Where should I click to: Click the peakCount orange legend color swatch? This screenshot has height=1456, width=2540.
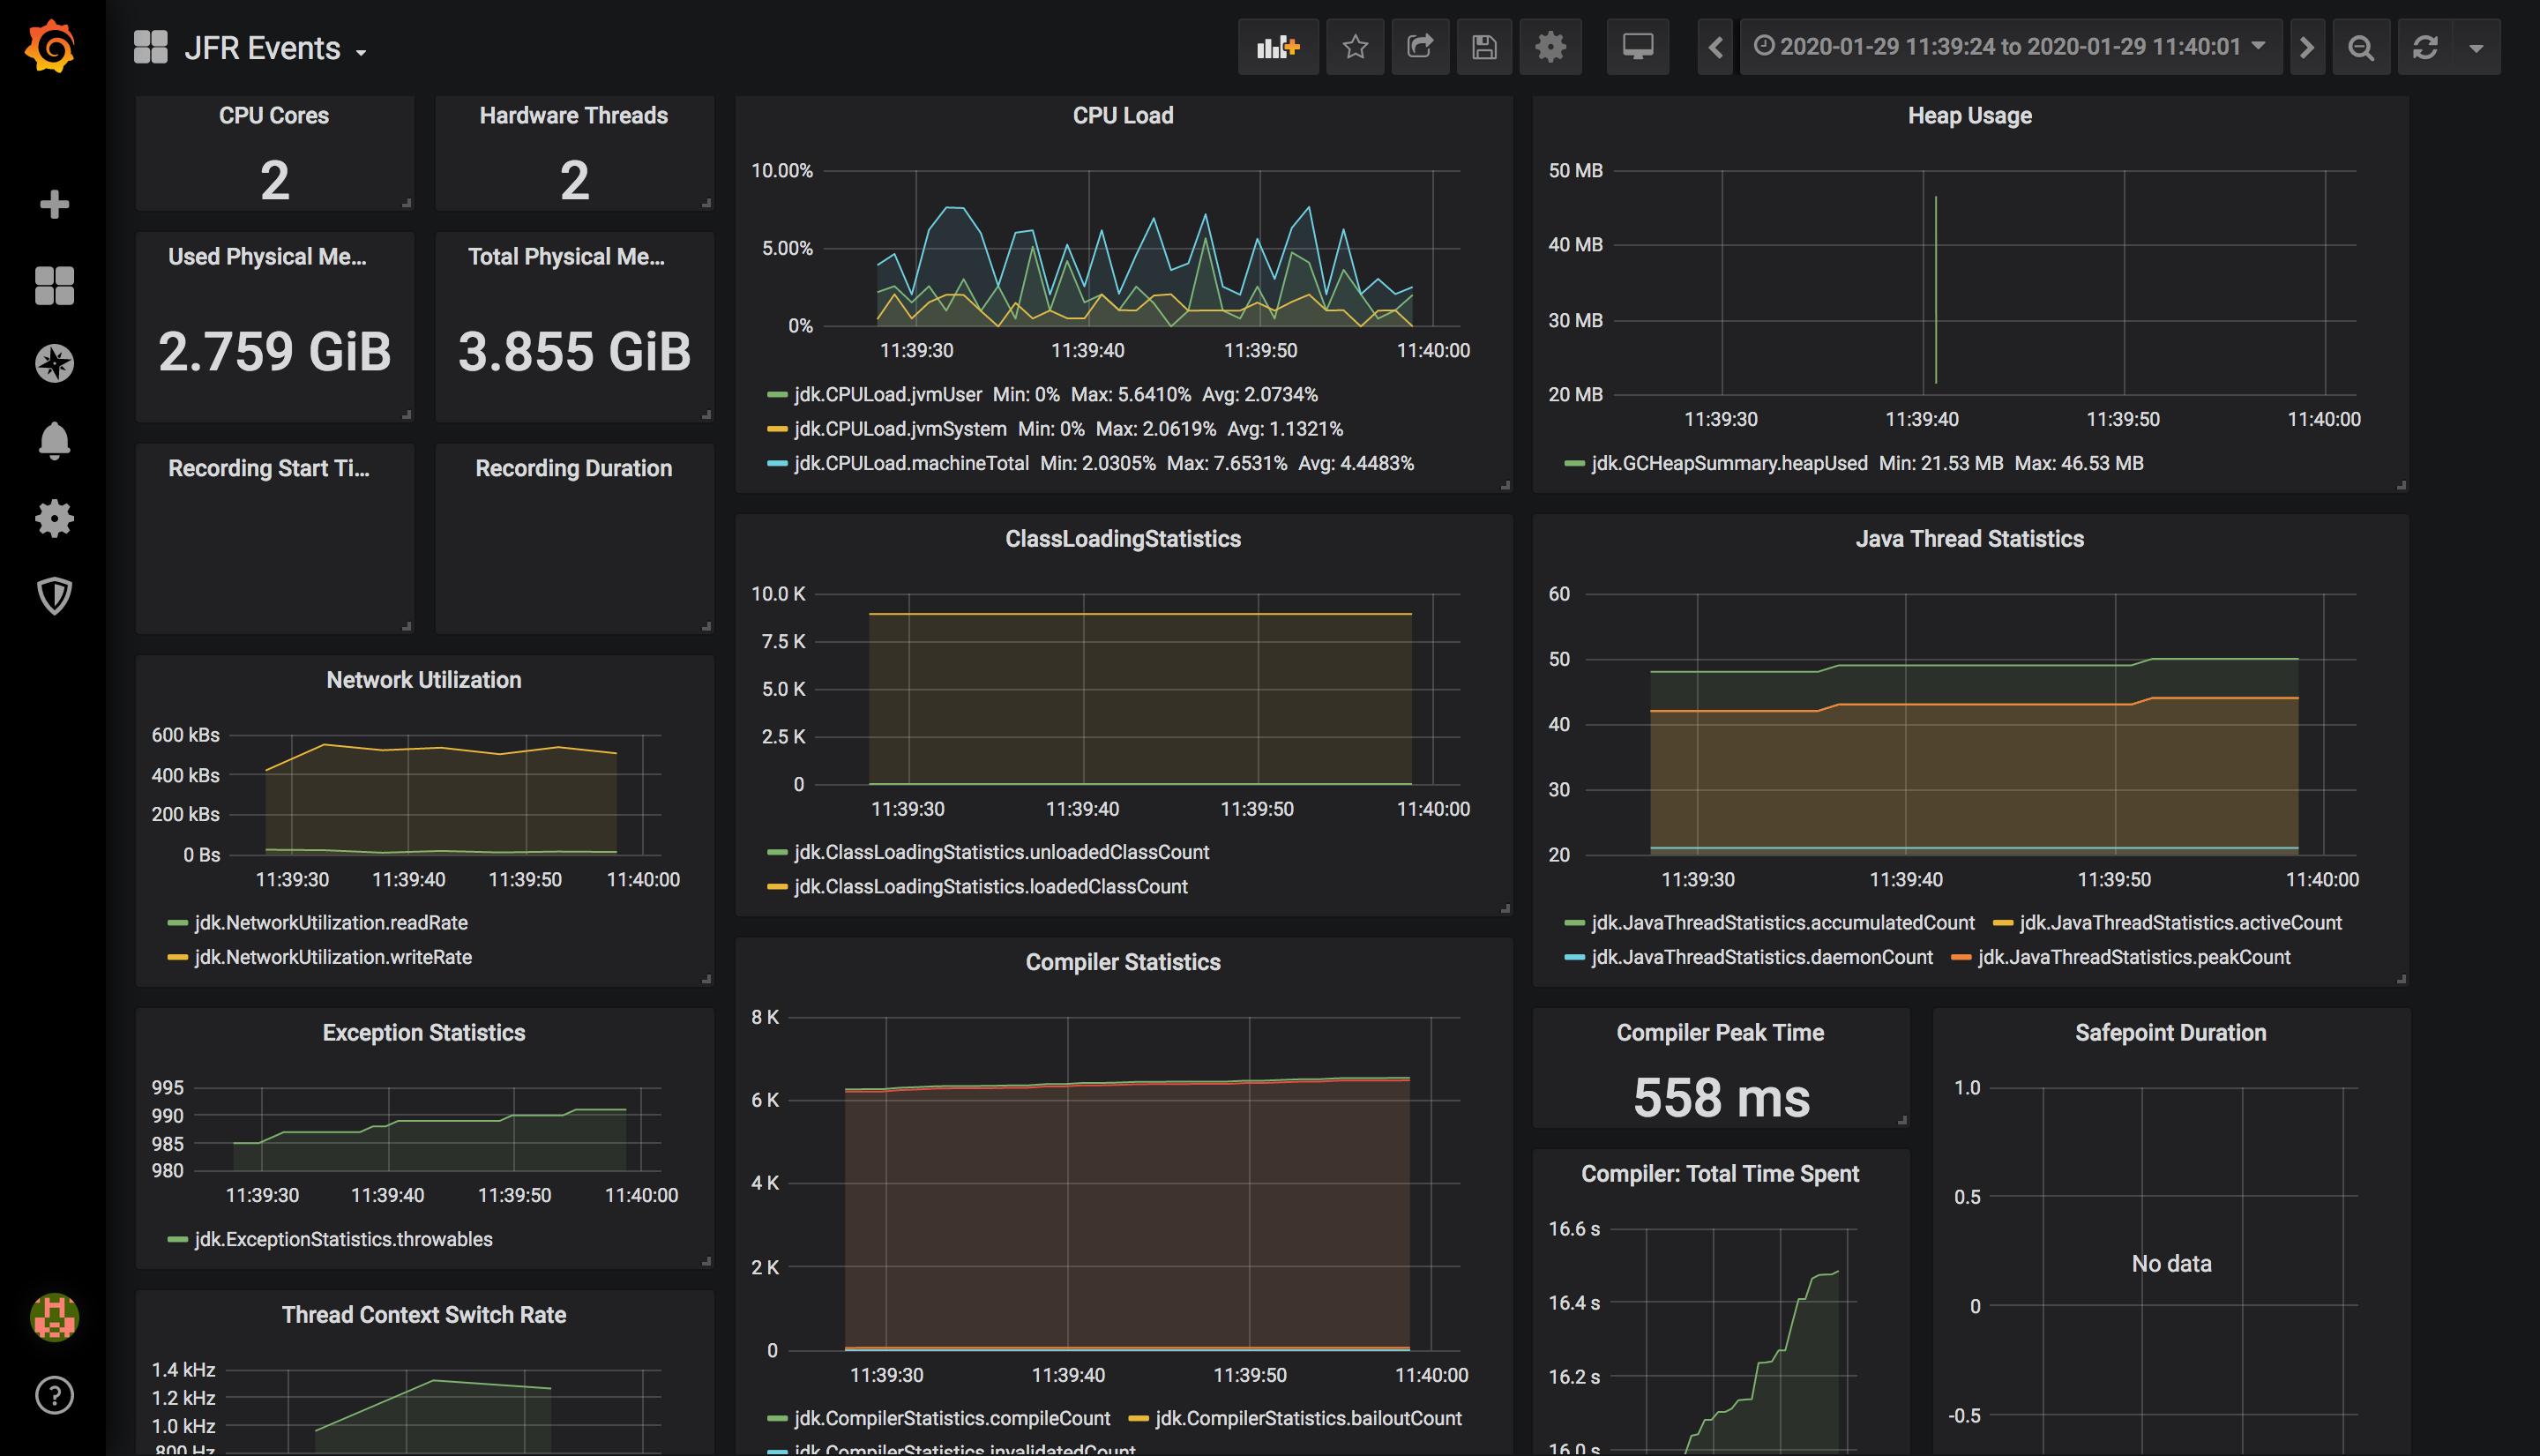(1961, 958)
